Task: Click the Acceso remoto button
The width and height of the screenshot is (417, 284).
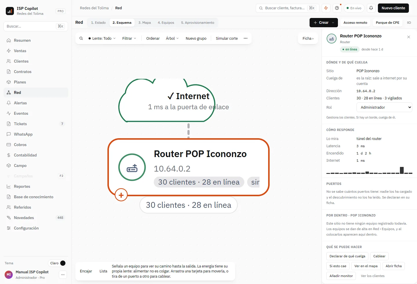Action: click(x=355, y=23)
